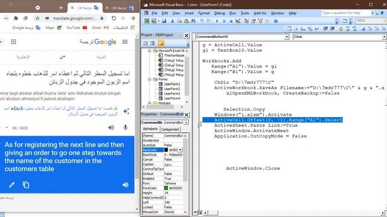Click the Save icon in VBA toolbar
Image resolution: width=387 pixels, height=217 pixels.
coord(164,21)
